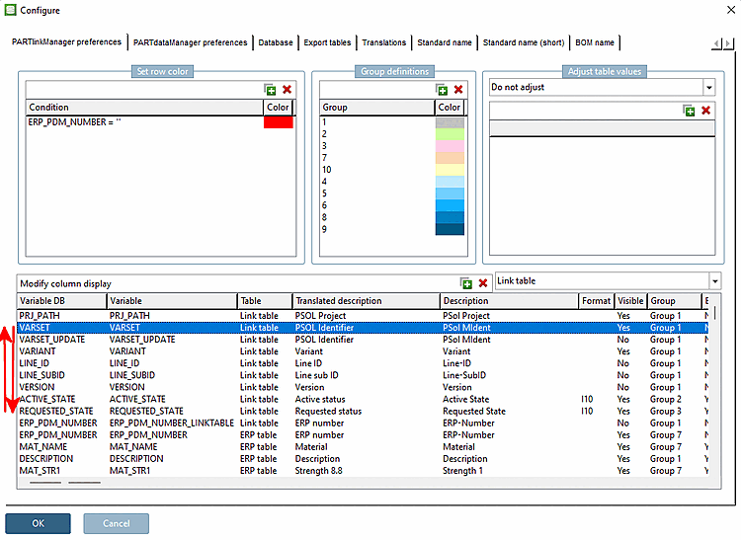Screen dimensions: 741x540
Task: Add a new group in Group definitions
Action: [442, 90]
